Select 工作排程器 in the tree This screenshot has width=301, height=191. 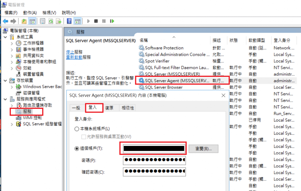pos(33,43)
